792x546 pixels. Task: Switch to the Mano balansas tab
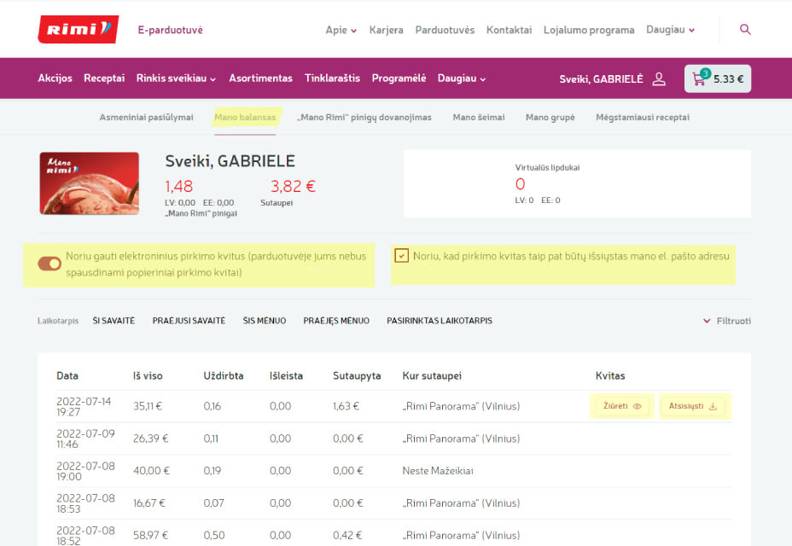pyautogui.click(x=244, y=117)
